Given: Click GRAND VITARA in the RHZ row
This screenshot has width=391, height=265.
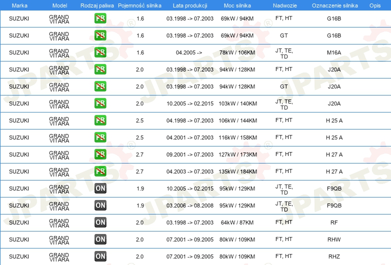Looking at the screenshot, I should point(59,257).
